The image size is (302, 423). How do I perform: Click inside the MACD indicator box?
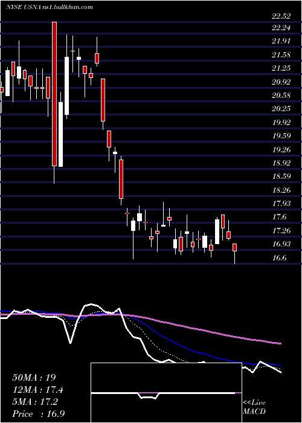point(166,393)
